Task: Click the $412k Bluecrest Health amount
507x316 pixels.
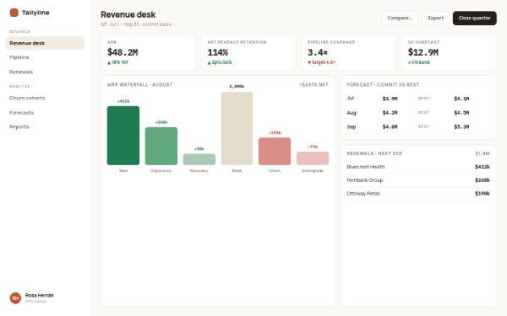Action: coord(482,167)
